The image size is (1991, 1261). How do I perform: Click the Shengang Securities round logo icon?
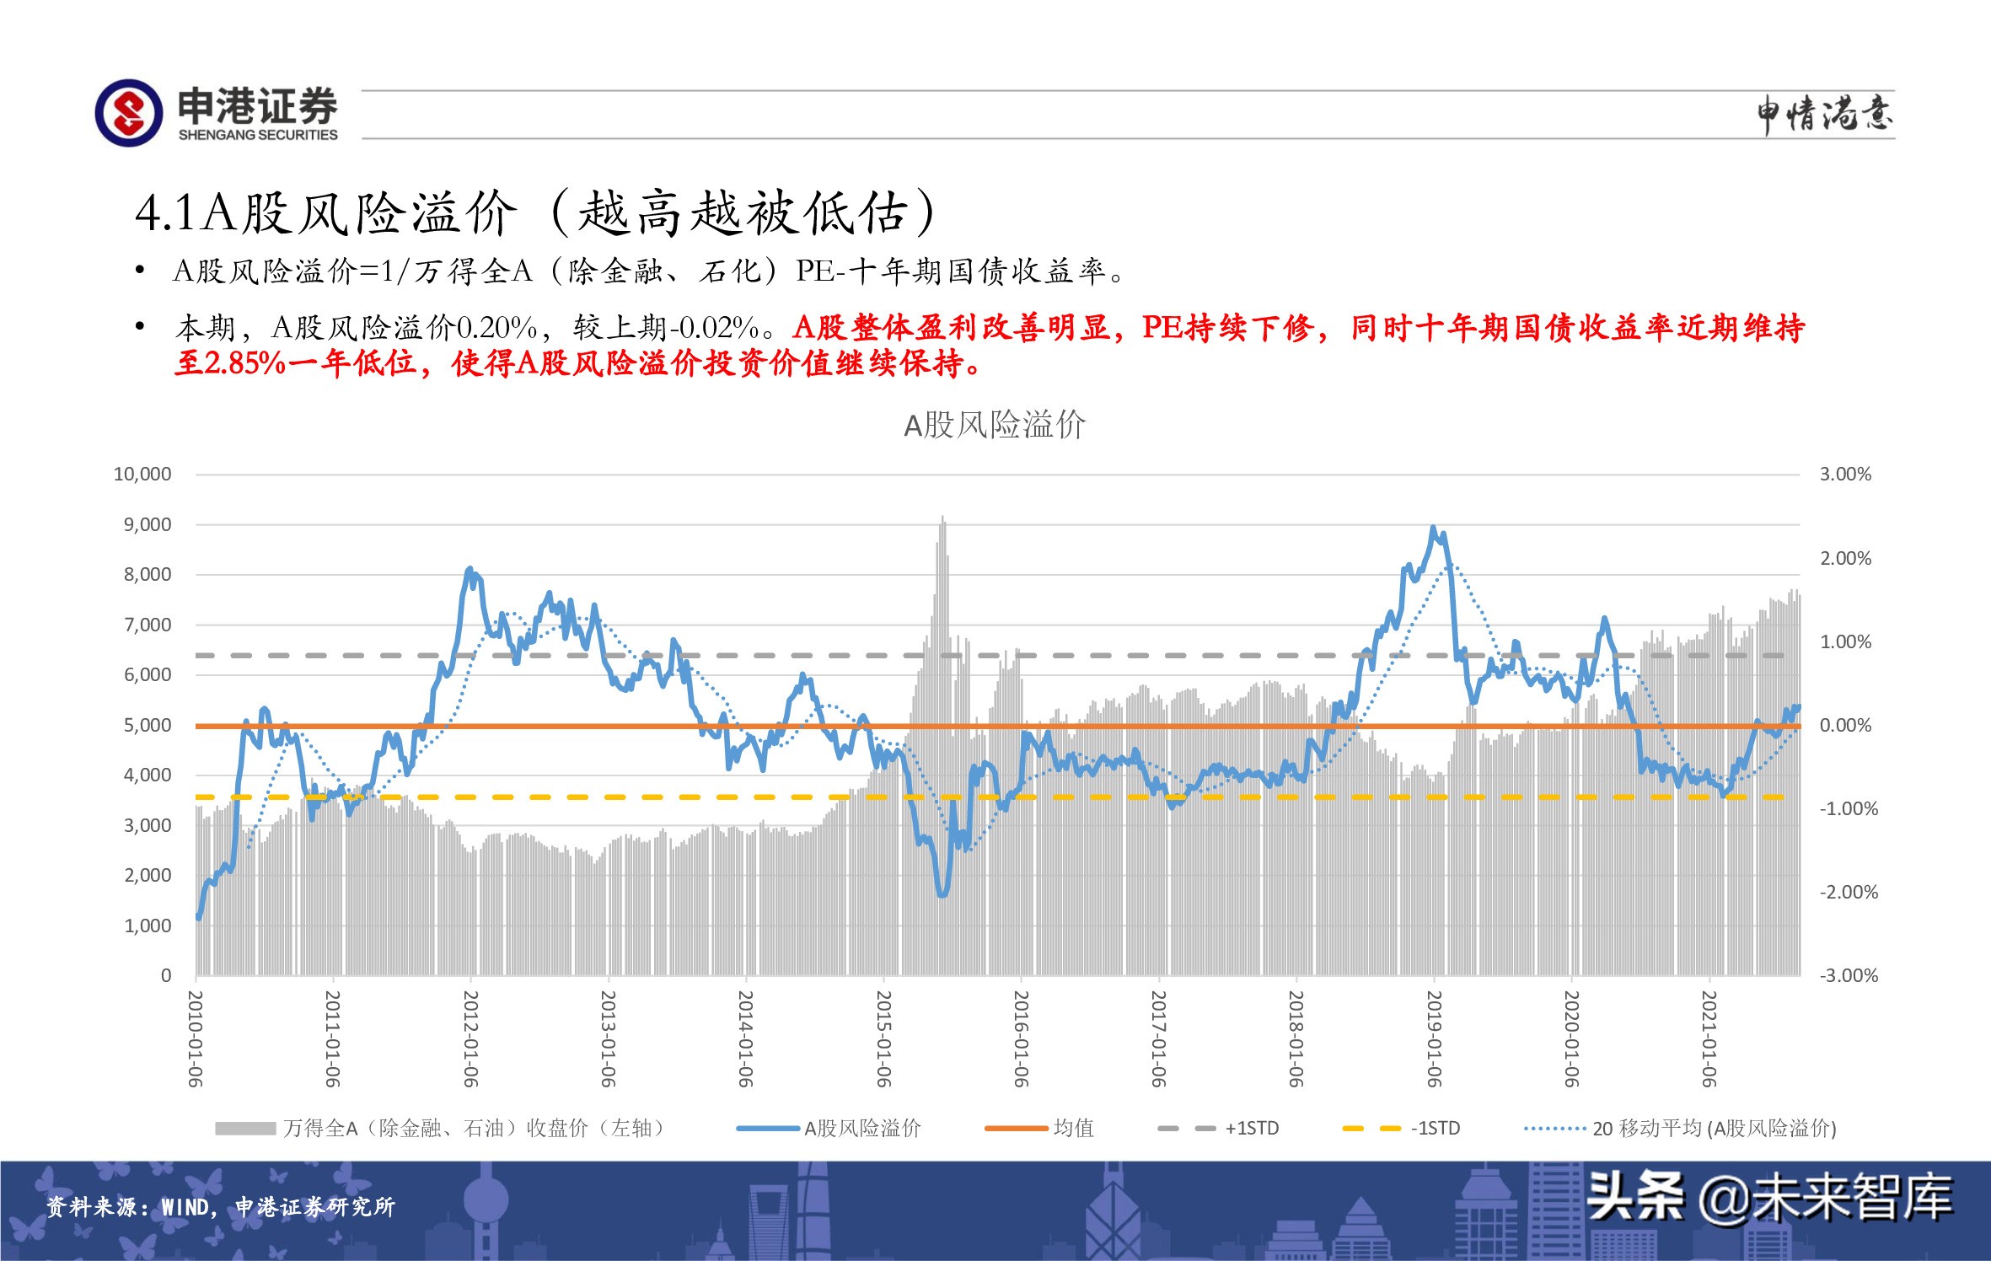tap(129, 113)
